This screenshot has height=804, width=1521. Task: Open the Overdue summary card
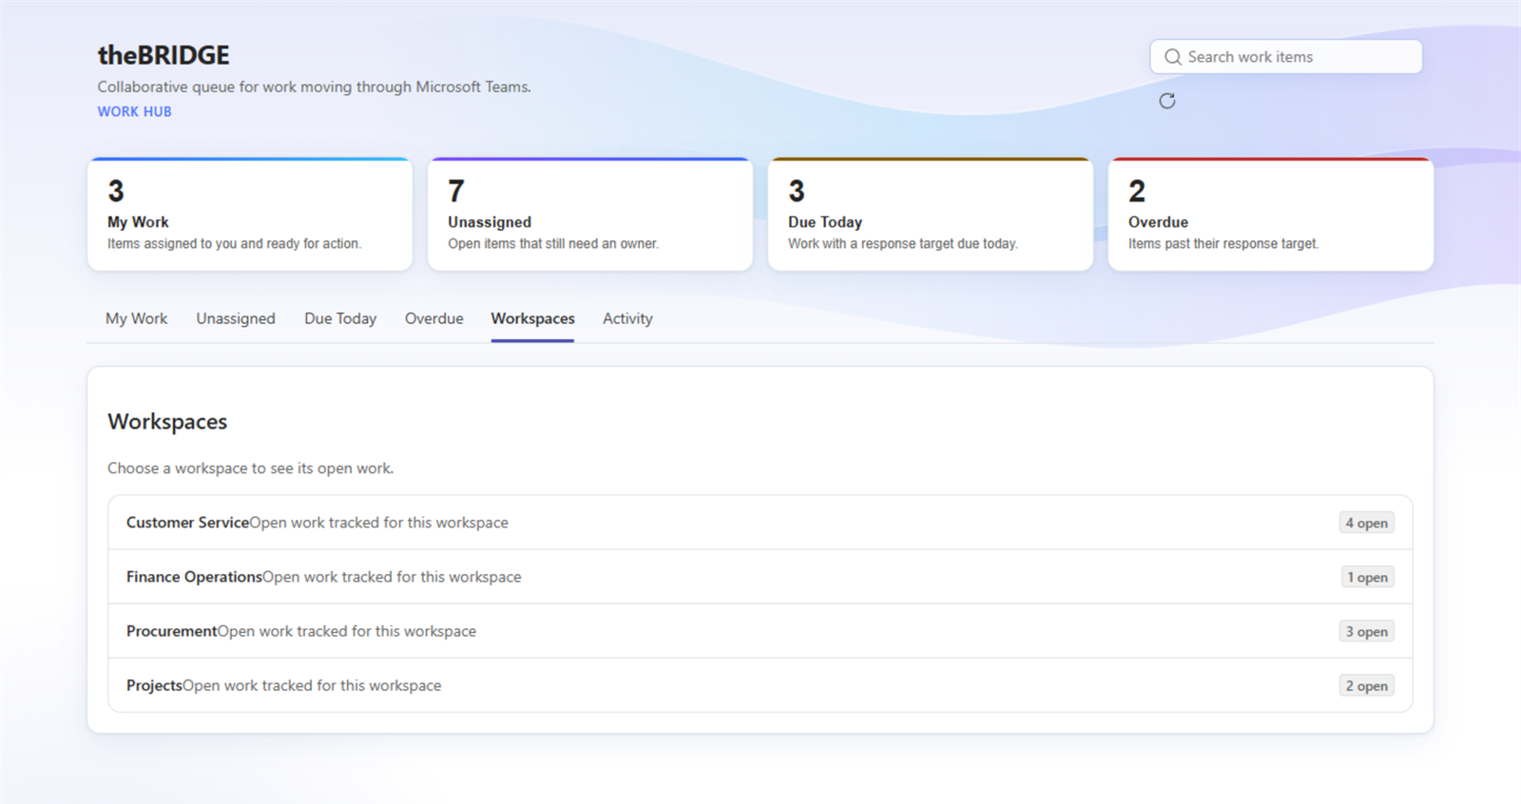click(x=1271, y=215)
